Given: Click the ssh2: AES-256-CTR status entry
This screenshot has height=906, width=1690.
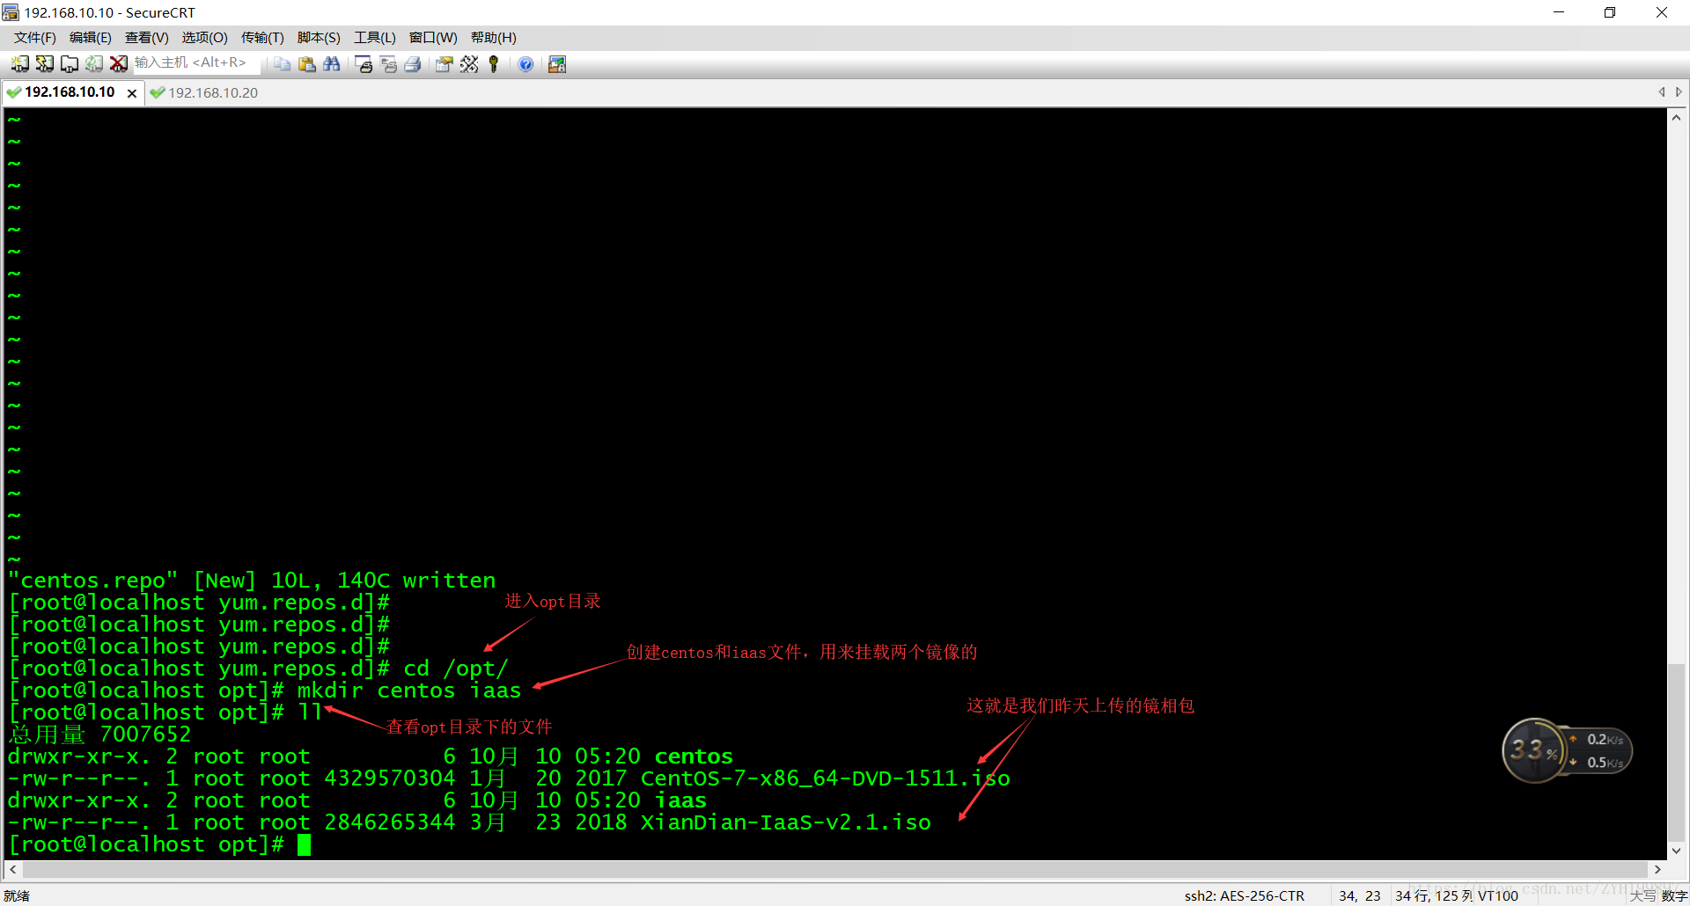Looking at the screenshot, I should [1245, 895].
